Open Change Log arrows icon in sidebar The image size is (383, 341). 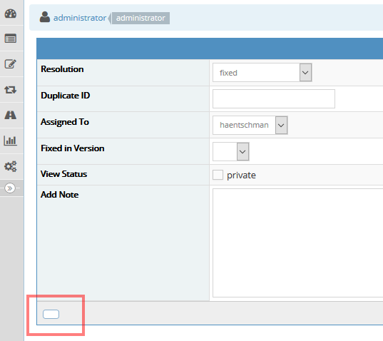(11, 90)
